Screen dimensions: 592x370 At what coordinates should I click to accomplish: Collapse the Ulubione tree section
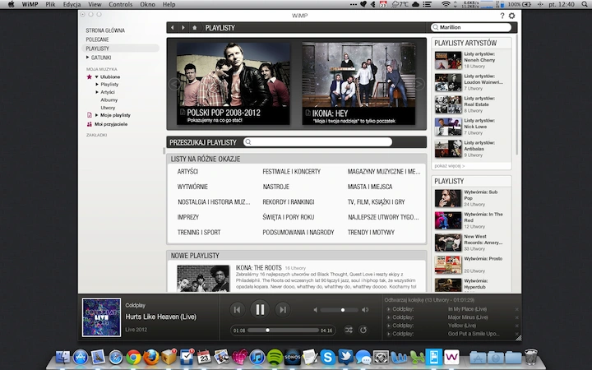click(x=97, y=76)
